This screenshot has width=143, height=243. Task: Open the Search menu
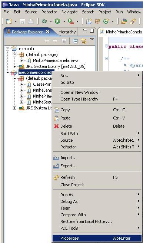tap(88, 12)
